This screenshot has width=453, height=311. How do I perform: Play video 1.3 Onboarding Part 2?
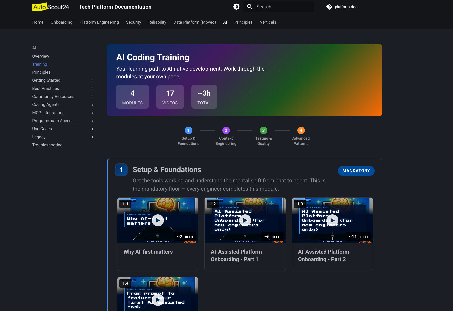tap(332, 220)
